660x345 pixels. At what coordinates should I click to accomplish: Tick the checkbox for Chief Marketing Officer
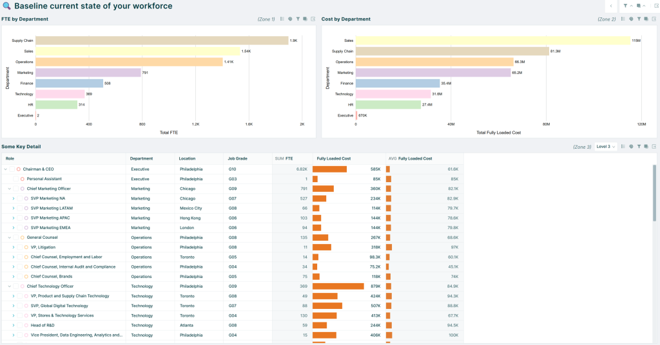coord(15,189)
